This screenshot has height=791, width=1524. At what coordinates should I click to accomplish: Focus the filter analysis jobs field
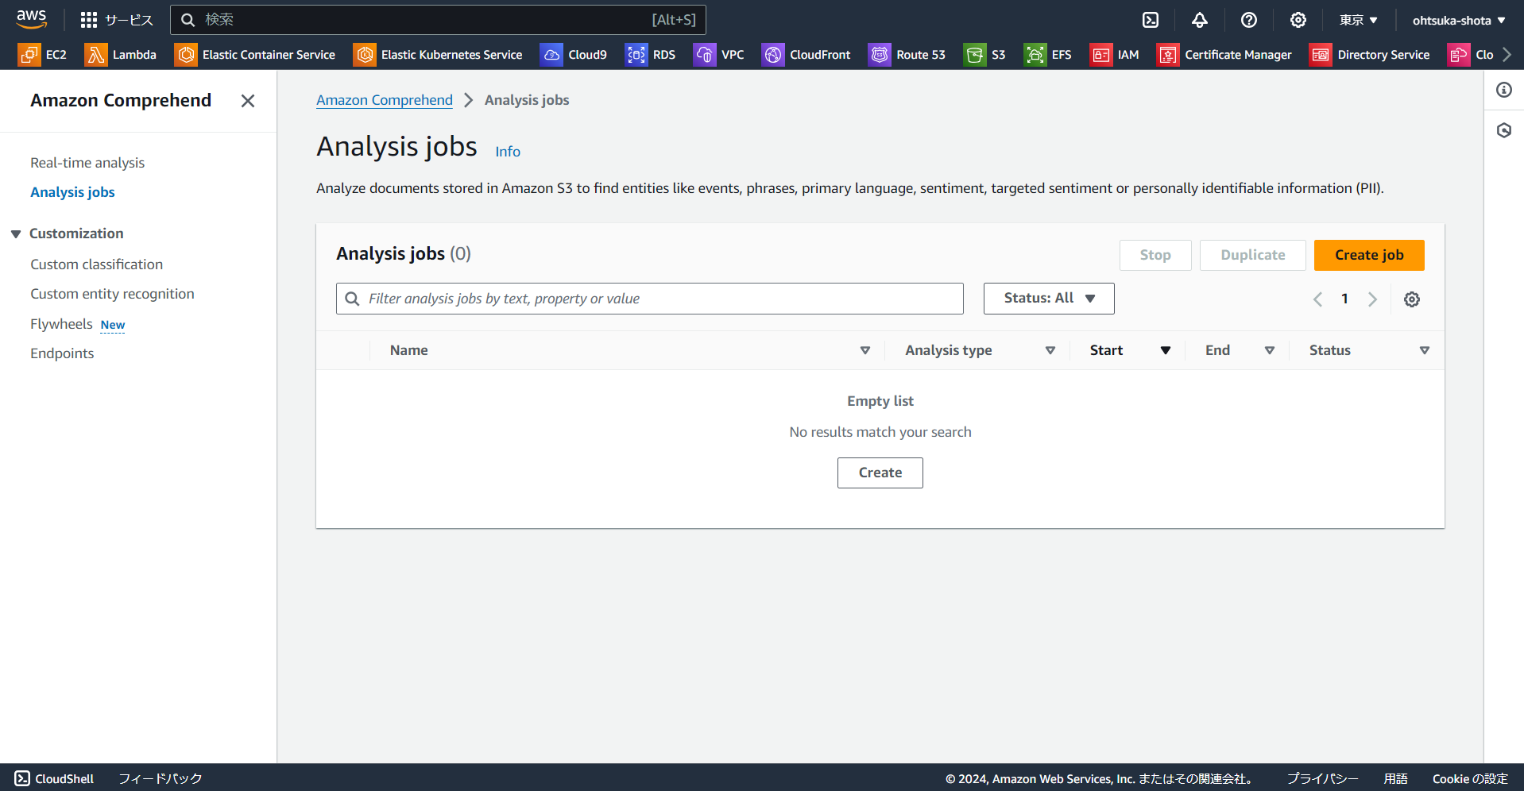650,299
